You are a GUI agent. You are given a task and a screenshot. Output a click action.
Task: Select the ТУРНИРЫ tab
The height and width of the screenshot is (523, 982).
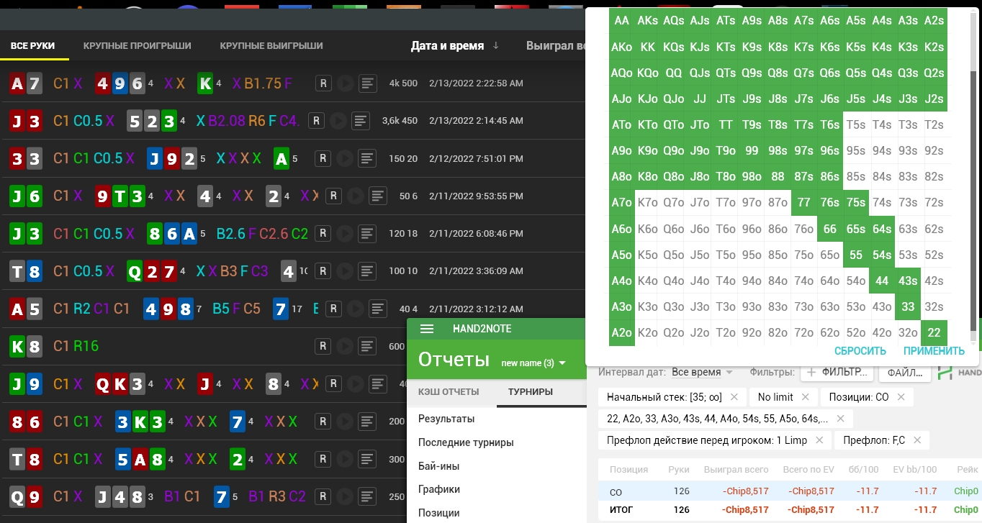click(531, 391)
